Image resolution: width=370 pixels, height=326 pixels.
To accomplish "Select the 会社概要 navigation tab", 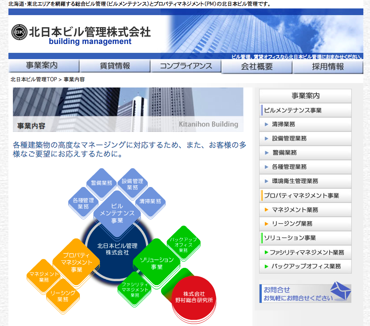I will point(257,67).
